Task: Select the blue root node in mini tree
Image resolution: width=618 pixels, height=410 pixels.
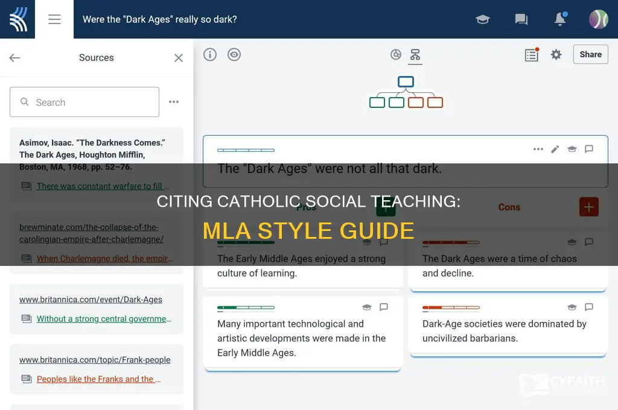Action: 406,81
